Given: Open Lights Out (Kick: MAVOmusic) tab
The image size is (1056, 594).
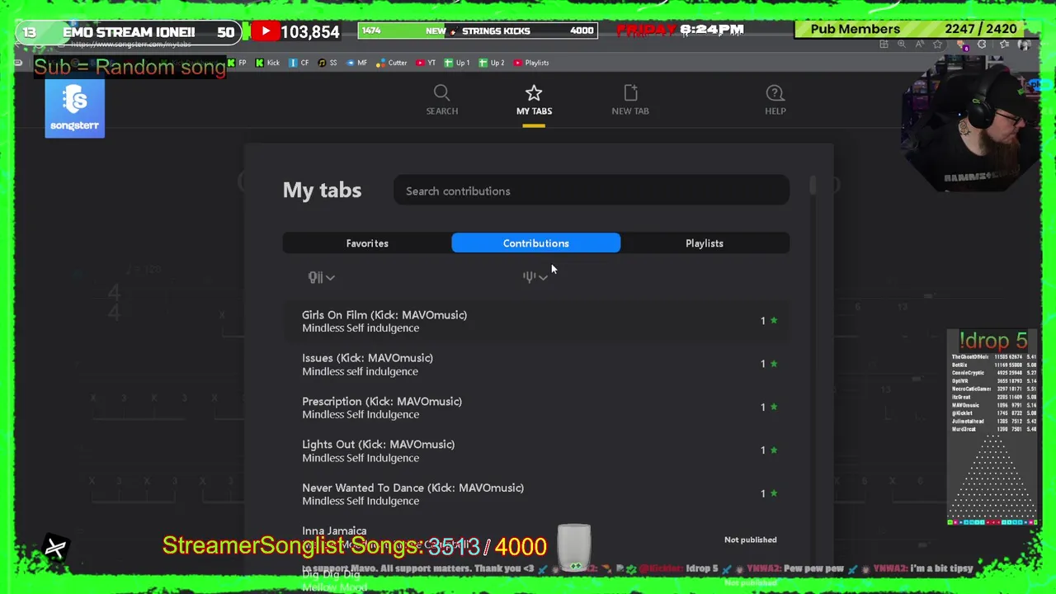Looking at the screenshot, I should [x=378, y=444].
